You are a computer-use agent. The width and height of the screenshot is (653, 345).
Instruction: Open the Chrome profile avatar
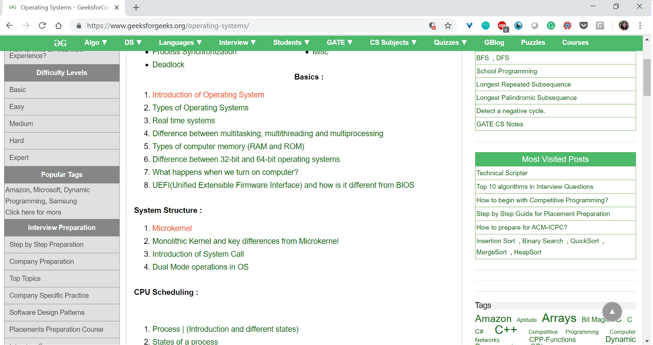coord(624,26)
